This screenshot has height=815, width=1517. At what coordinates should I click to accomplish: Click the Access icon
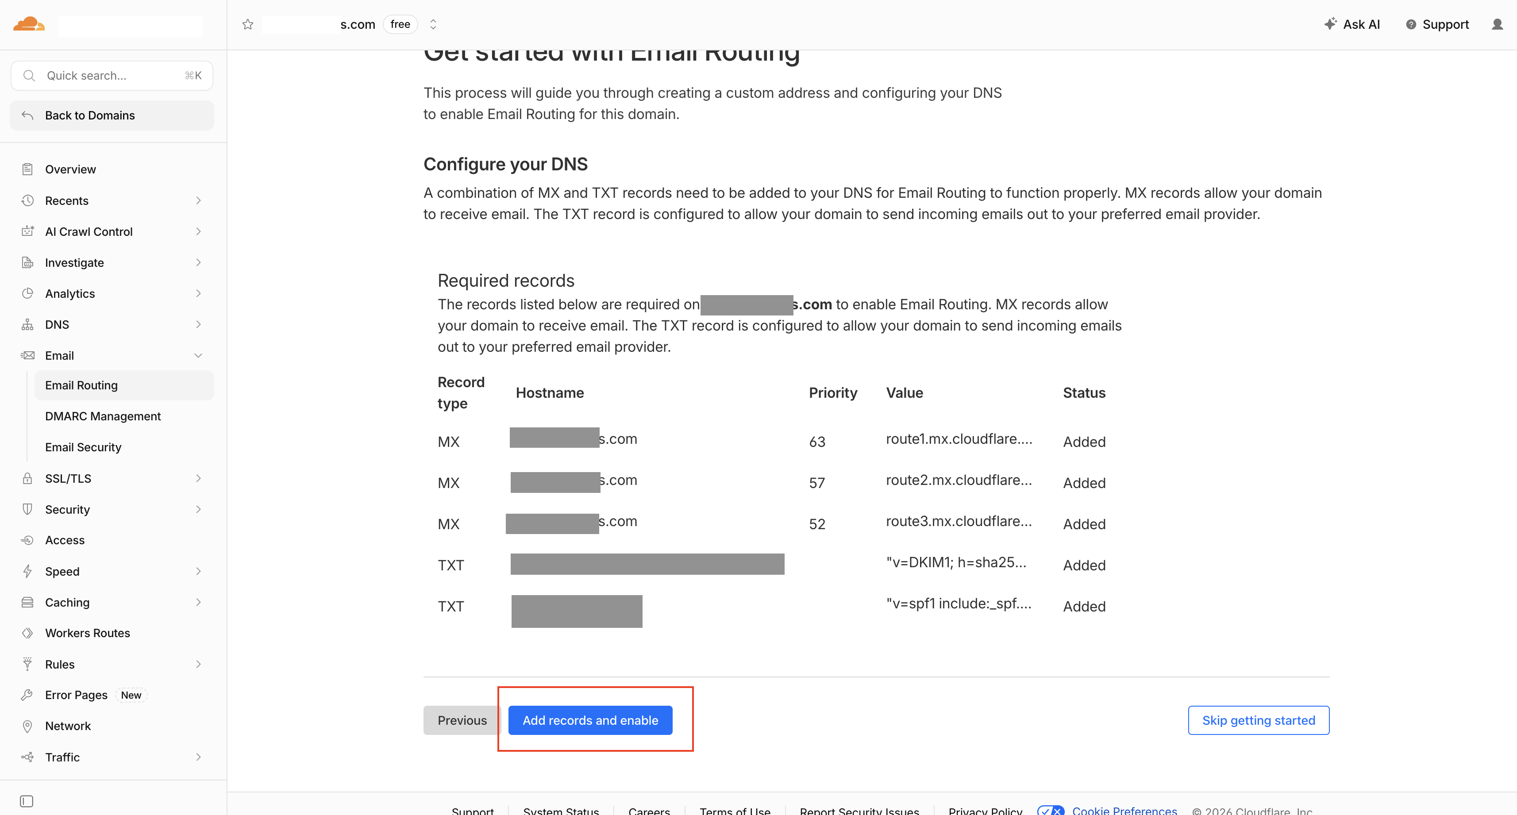coord(27,540)
